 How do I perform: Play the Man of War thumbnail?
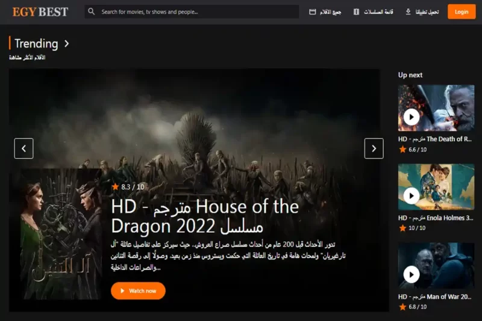click(x=436, y=266)
